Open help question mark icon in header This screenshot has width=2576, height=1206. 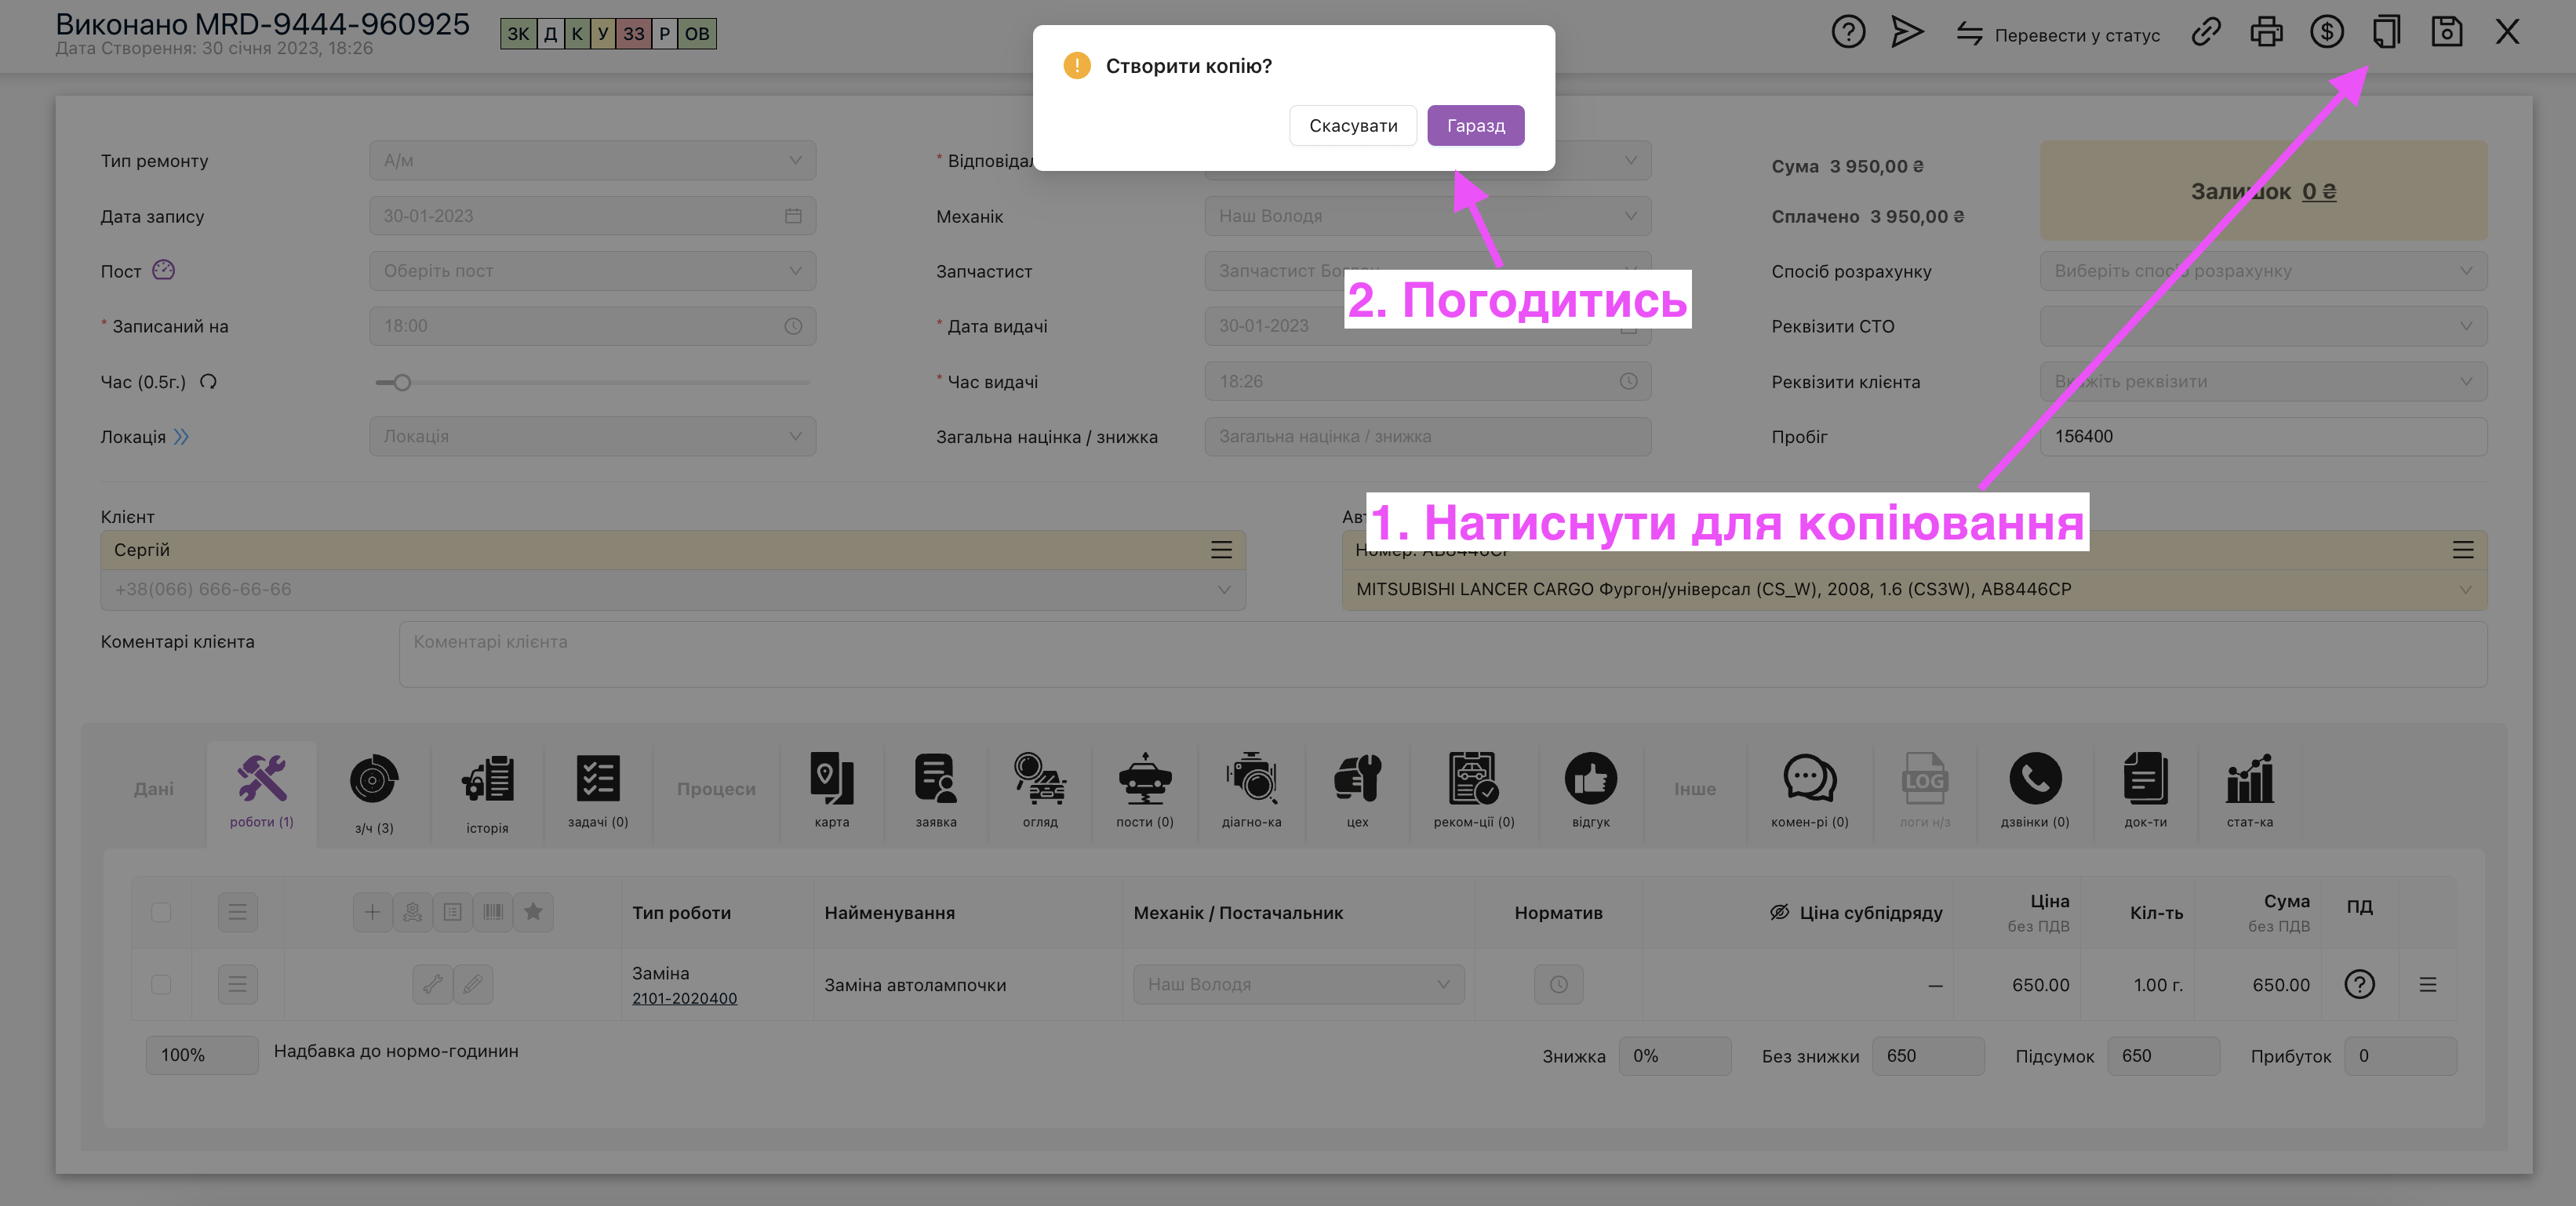pyautogui.click(x=1848, y=32)
